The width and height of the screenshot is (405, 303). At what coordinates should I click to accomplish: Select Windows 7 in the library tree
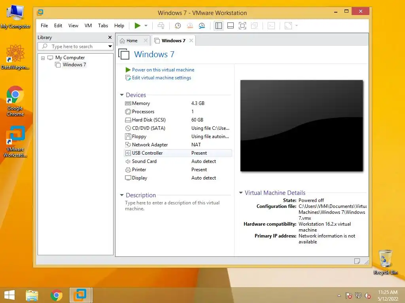click(74, 65)
